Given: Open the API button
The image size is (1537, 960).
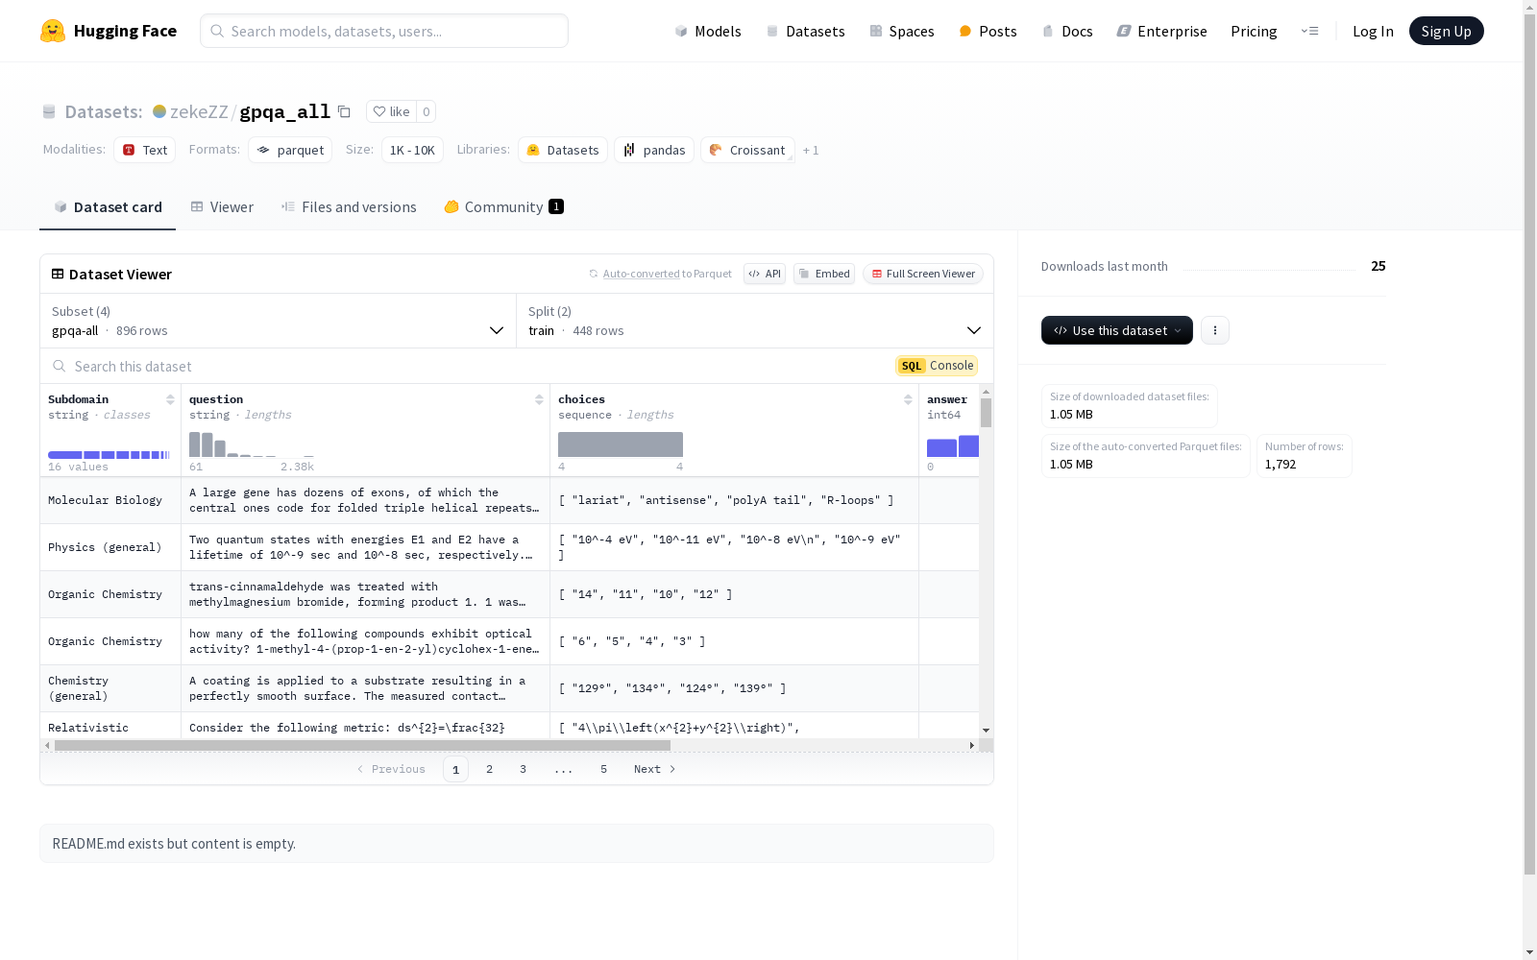Looking at the screenshot, I should (765, 274).
